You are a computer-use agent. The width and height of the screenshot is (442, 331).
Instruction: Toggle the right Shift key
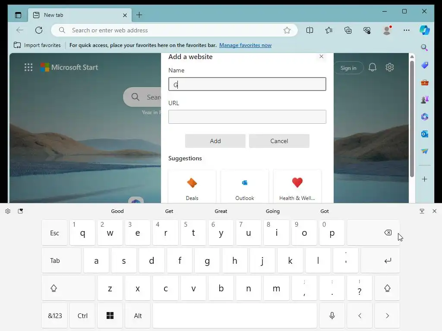click(387, 288)
